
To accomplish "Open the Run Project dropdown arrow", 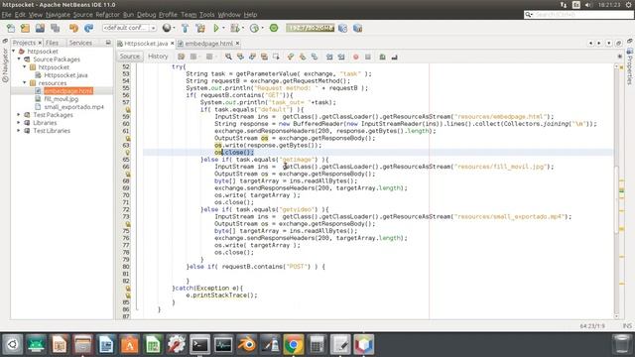I will [x=223, y=28].
